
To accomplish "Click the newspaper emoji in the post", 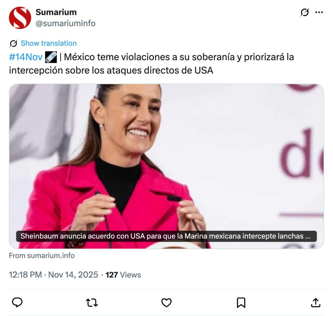I will (51, 57).
